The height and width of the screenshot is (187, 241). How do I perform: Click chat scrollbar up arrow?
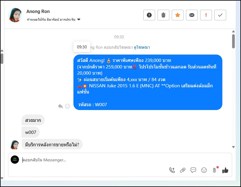233,31
